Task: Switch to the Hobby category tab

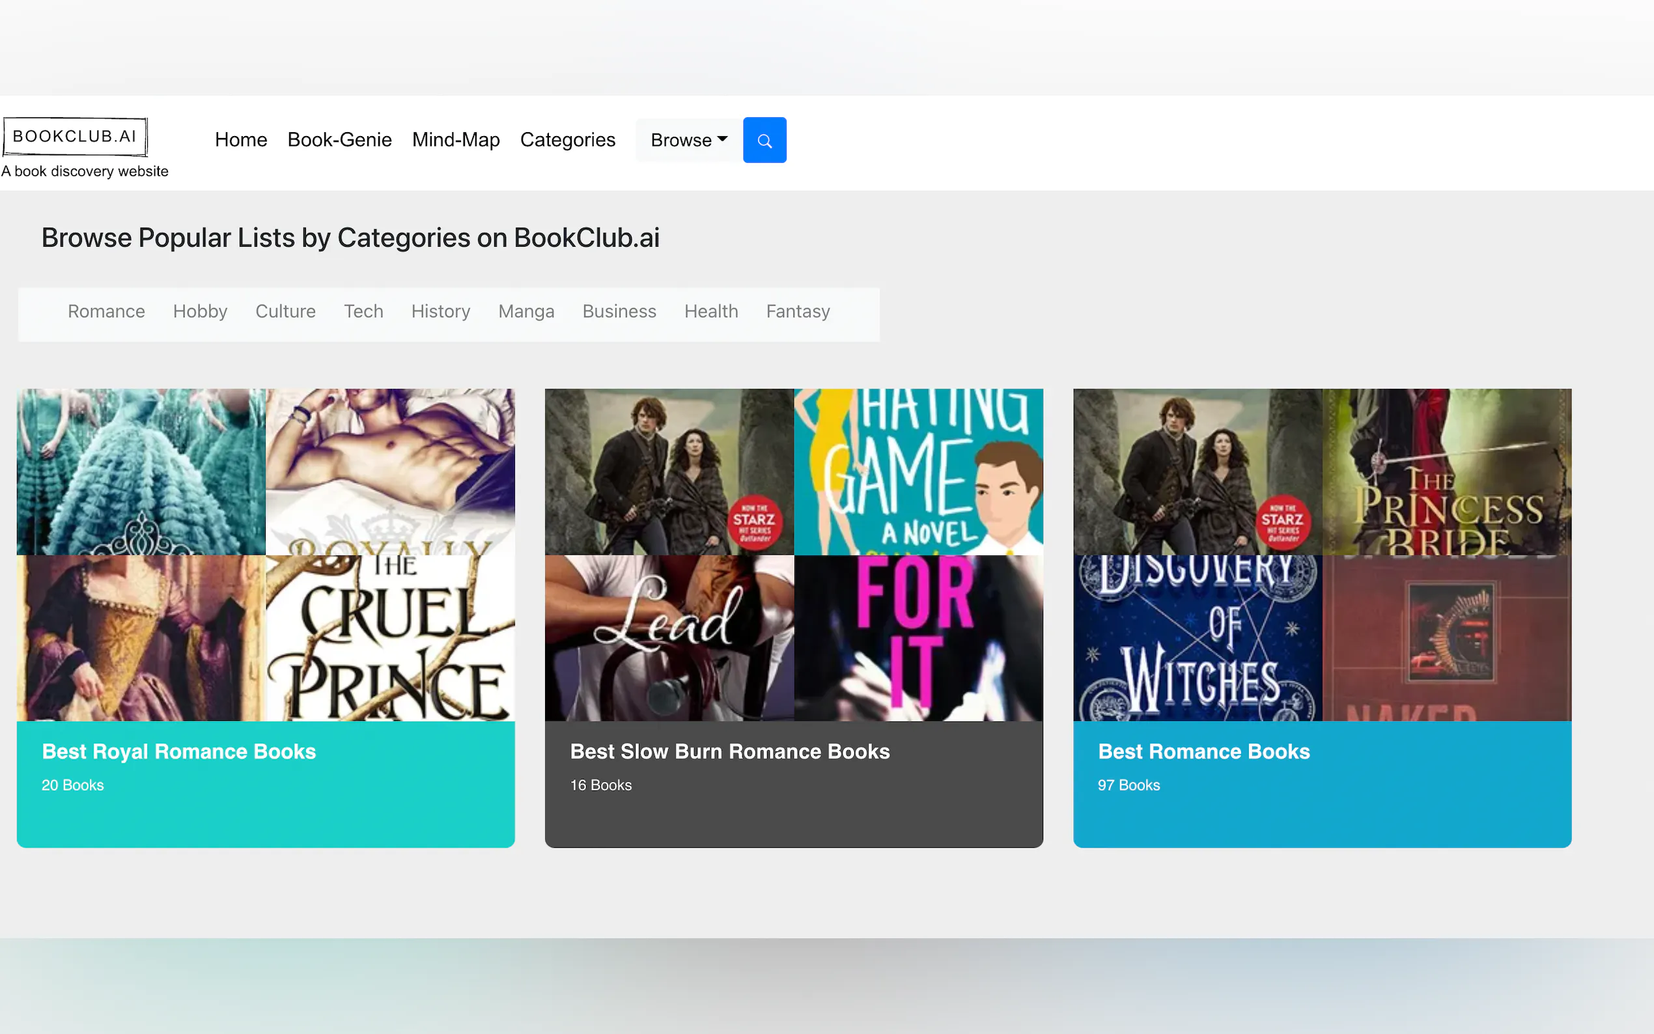Action: pos(200,312)
